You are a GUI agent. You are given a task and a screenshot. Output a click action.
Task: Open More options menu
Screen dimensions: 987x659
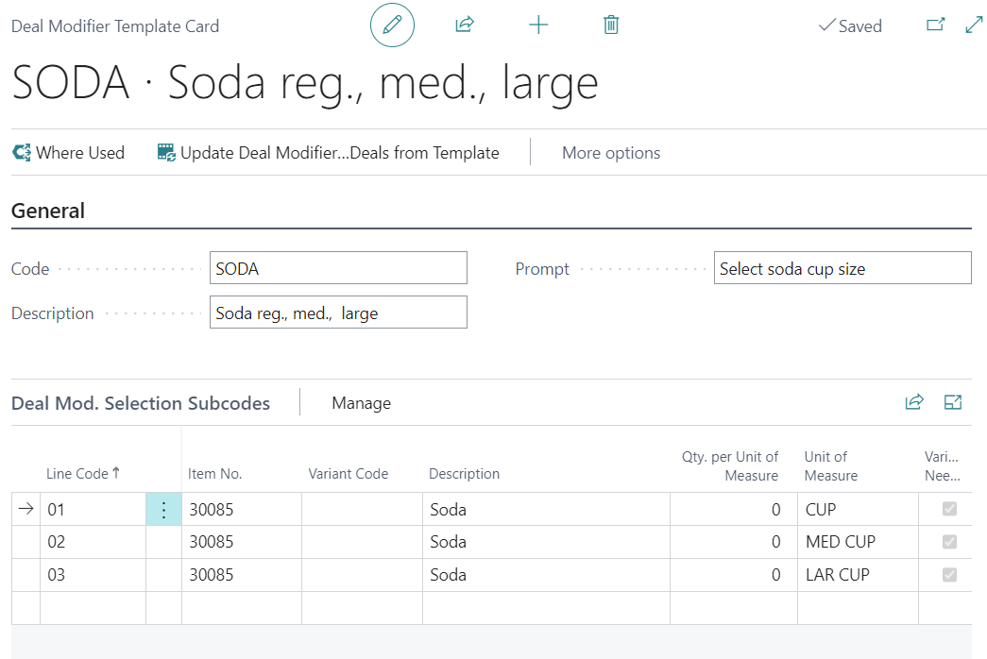[611, 153]
